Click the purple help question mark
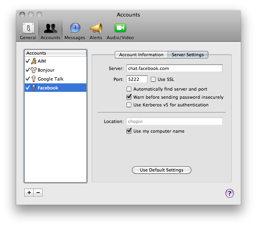 point(229,193)
